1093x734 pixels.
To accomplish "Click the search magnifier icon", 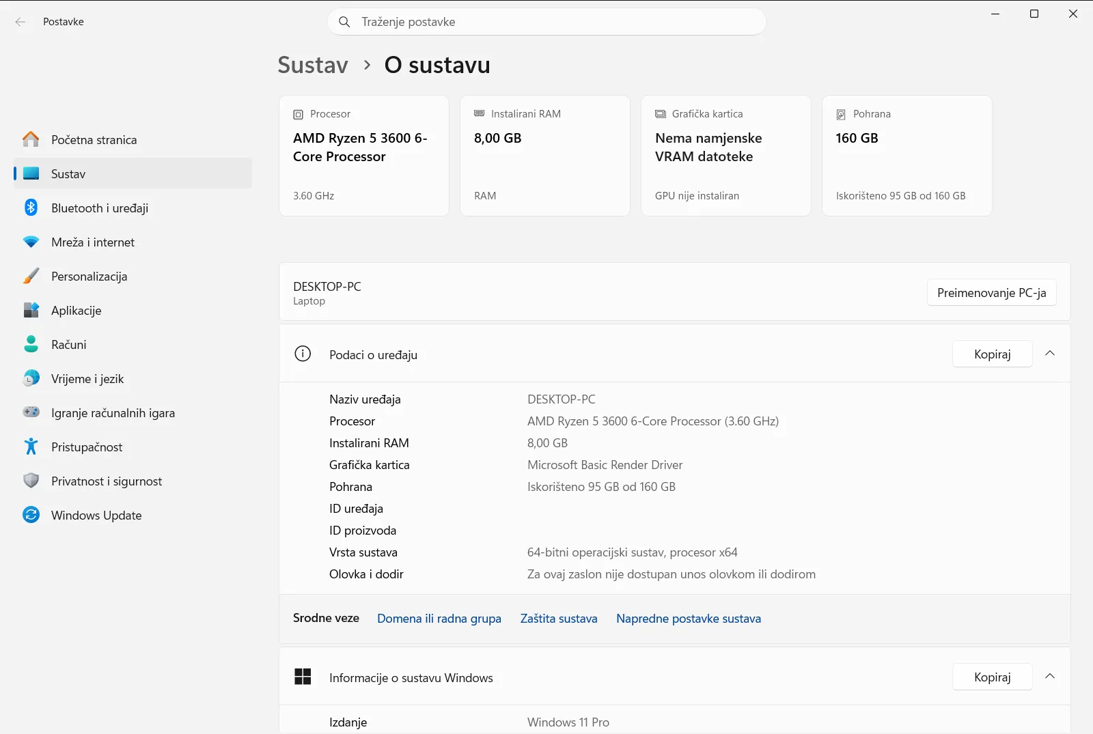I will click(x=344, y=22).
